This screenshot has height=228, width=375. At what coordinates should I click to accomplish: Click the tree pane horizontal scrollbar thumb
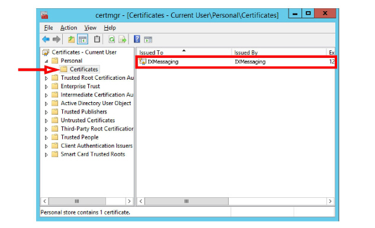click(x=77, y=201)
